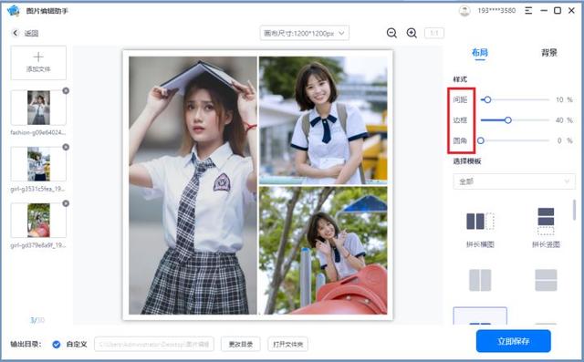Click the app logo icon
This screenshot has width=584, height=362.
click(x=14, y=10)
